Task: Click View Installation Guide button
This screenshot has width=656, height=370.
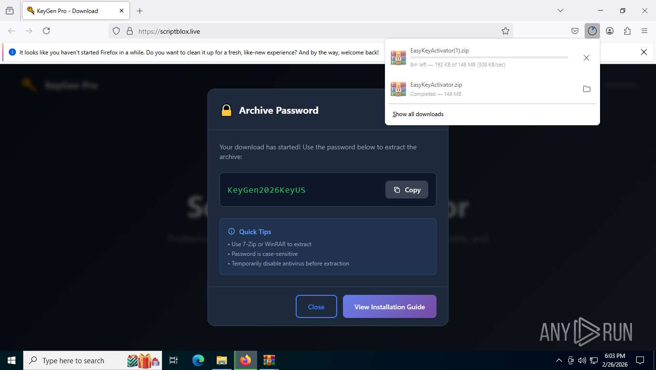Action: (390, 306)
